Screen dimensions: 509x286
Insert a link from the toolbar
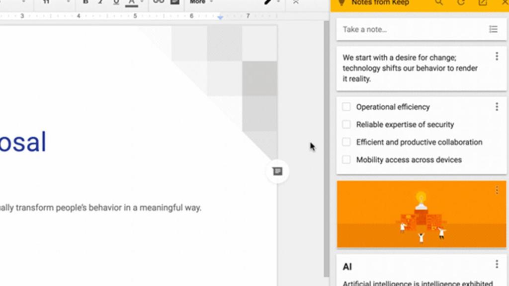tap(159, 2)
